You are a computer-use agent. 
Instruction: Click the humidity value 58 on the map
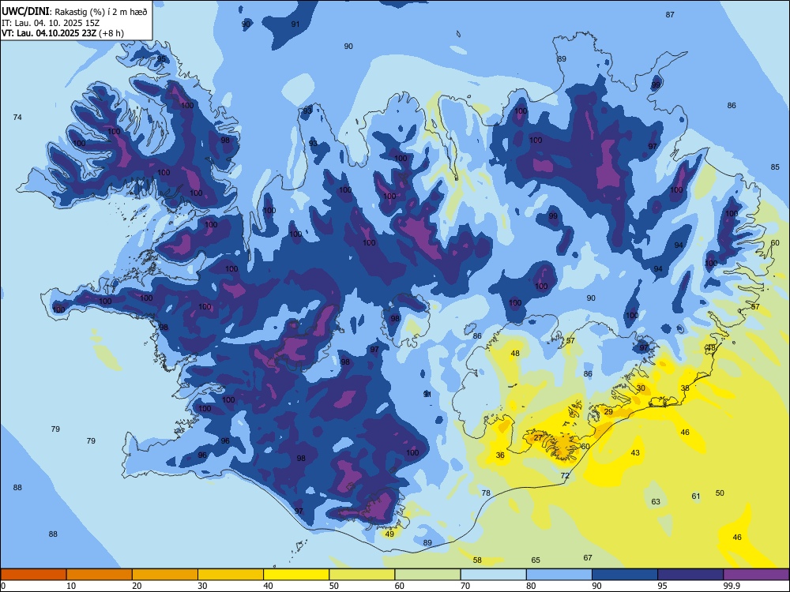pos(478,560)
